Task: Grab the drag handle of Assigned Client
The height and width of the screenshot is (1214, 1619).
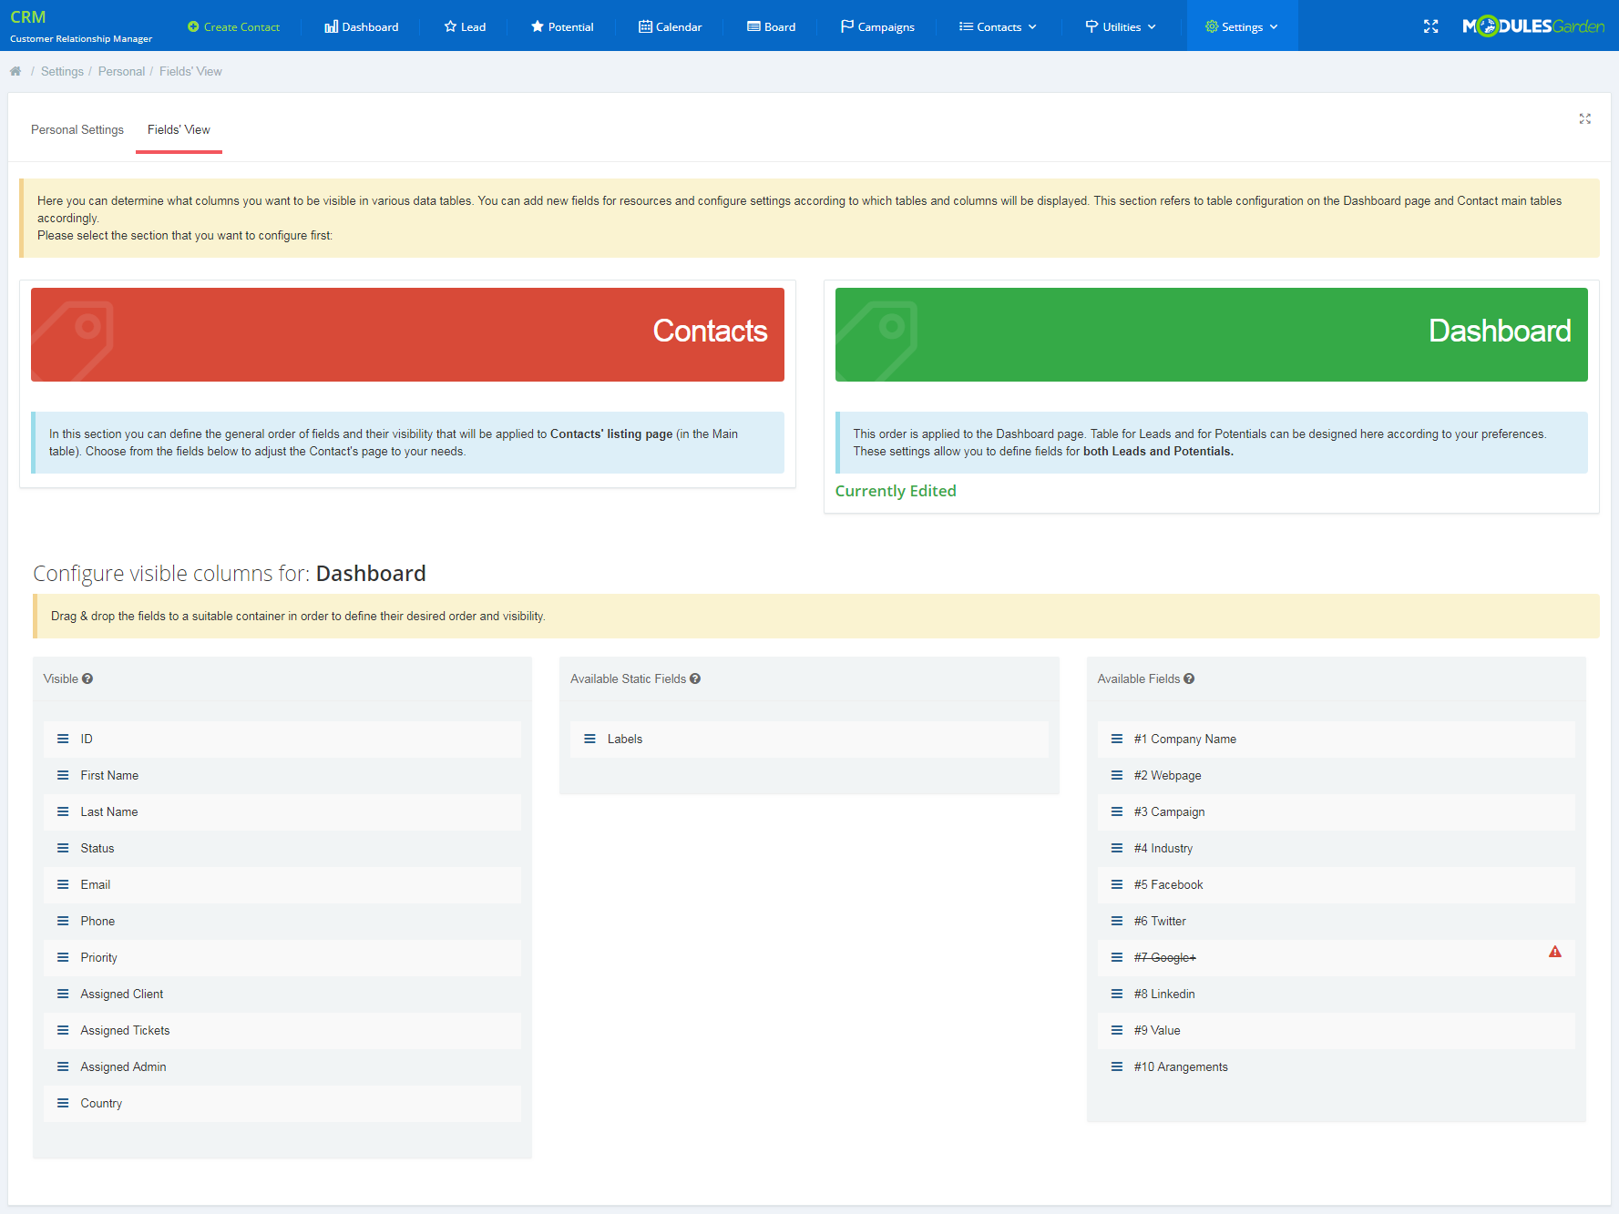Action: [63, 994]
